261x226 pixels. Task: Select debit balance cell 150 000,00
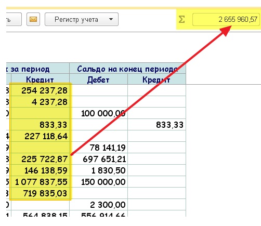coord(98,182)
